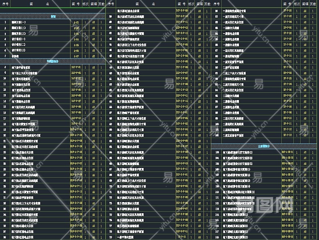Click the 页数 header in the leftmost table

point(101,3)
